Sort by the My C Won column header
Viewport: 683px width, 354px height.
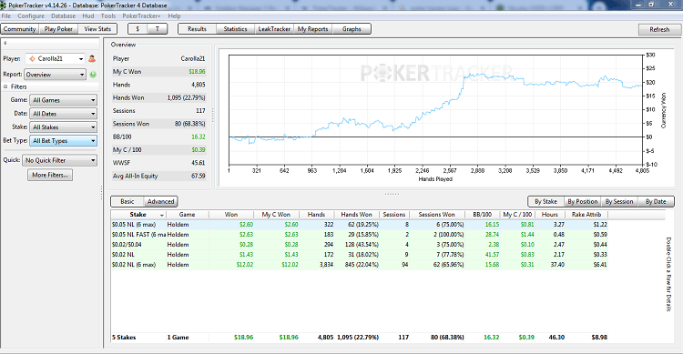tap(276, 214)
